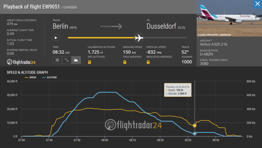Open the Flightradar24 logo link
262x148 pixels.
coord(21,62)
